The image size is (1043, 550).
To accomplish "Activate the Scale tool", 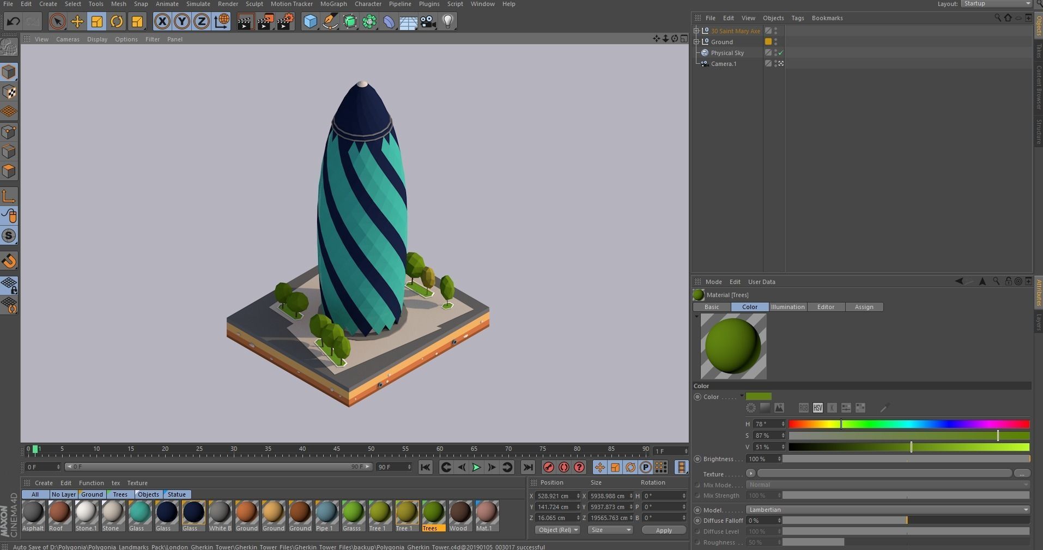I will tap(97, 22).
